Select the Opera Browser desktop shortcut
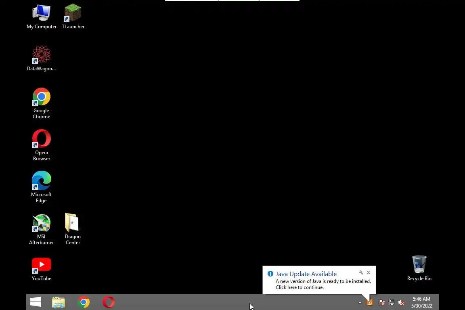Image resolution: width=465 pixels, height=310 pixels. (42, 145)
